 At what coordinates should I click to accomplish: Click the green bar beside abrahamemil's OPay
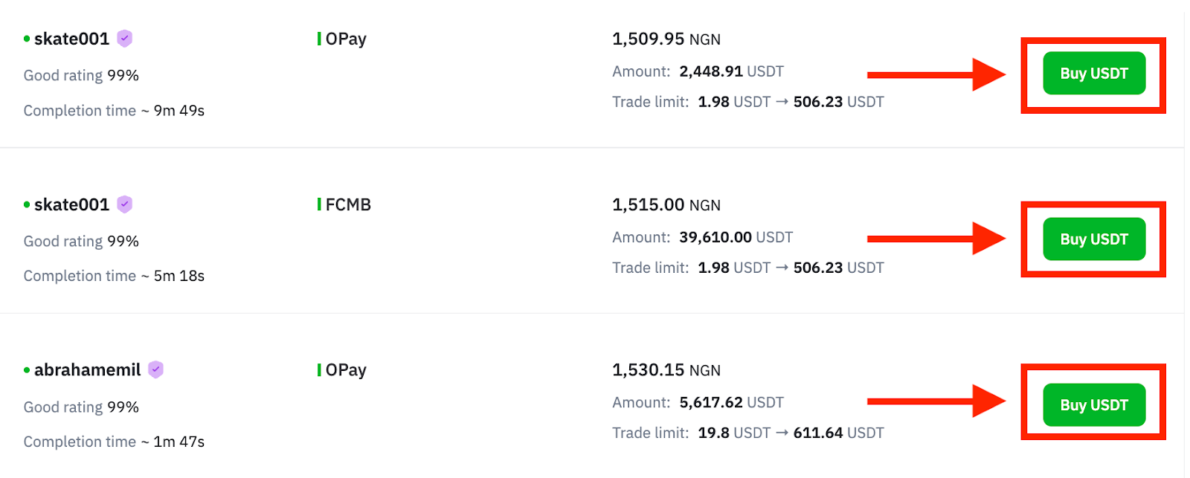(319, 369)
